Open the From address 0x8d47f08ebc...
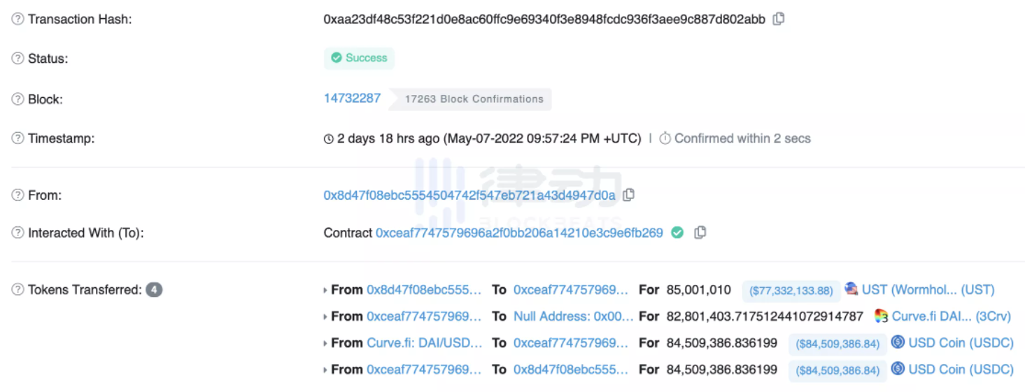Image resolution: width=1025 pixels, height=392 pixels. (469, 196)
